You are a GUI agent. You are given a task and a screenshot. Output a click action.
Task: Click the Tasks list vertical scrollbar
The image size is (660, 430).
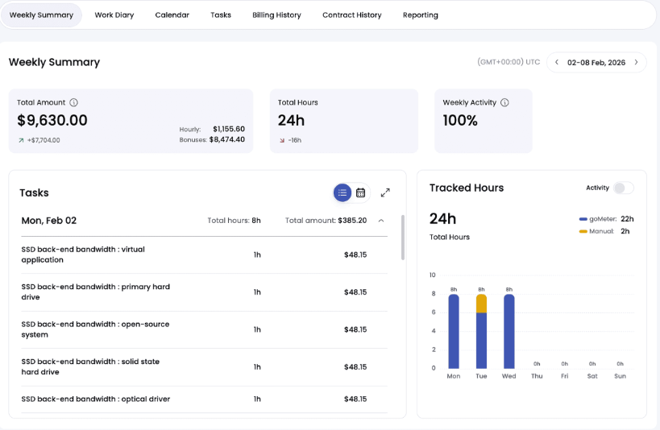pyautogui.click(x=402, y=238)
